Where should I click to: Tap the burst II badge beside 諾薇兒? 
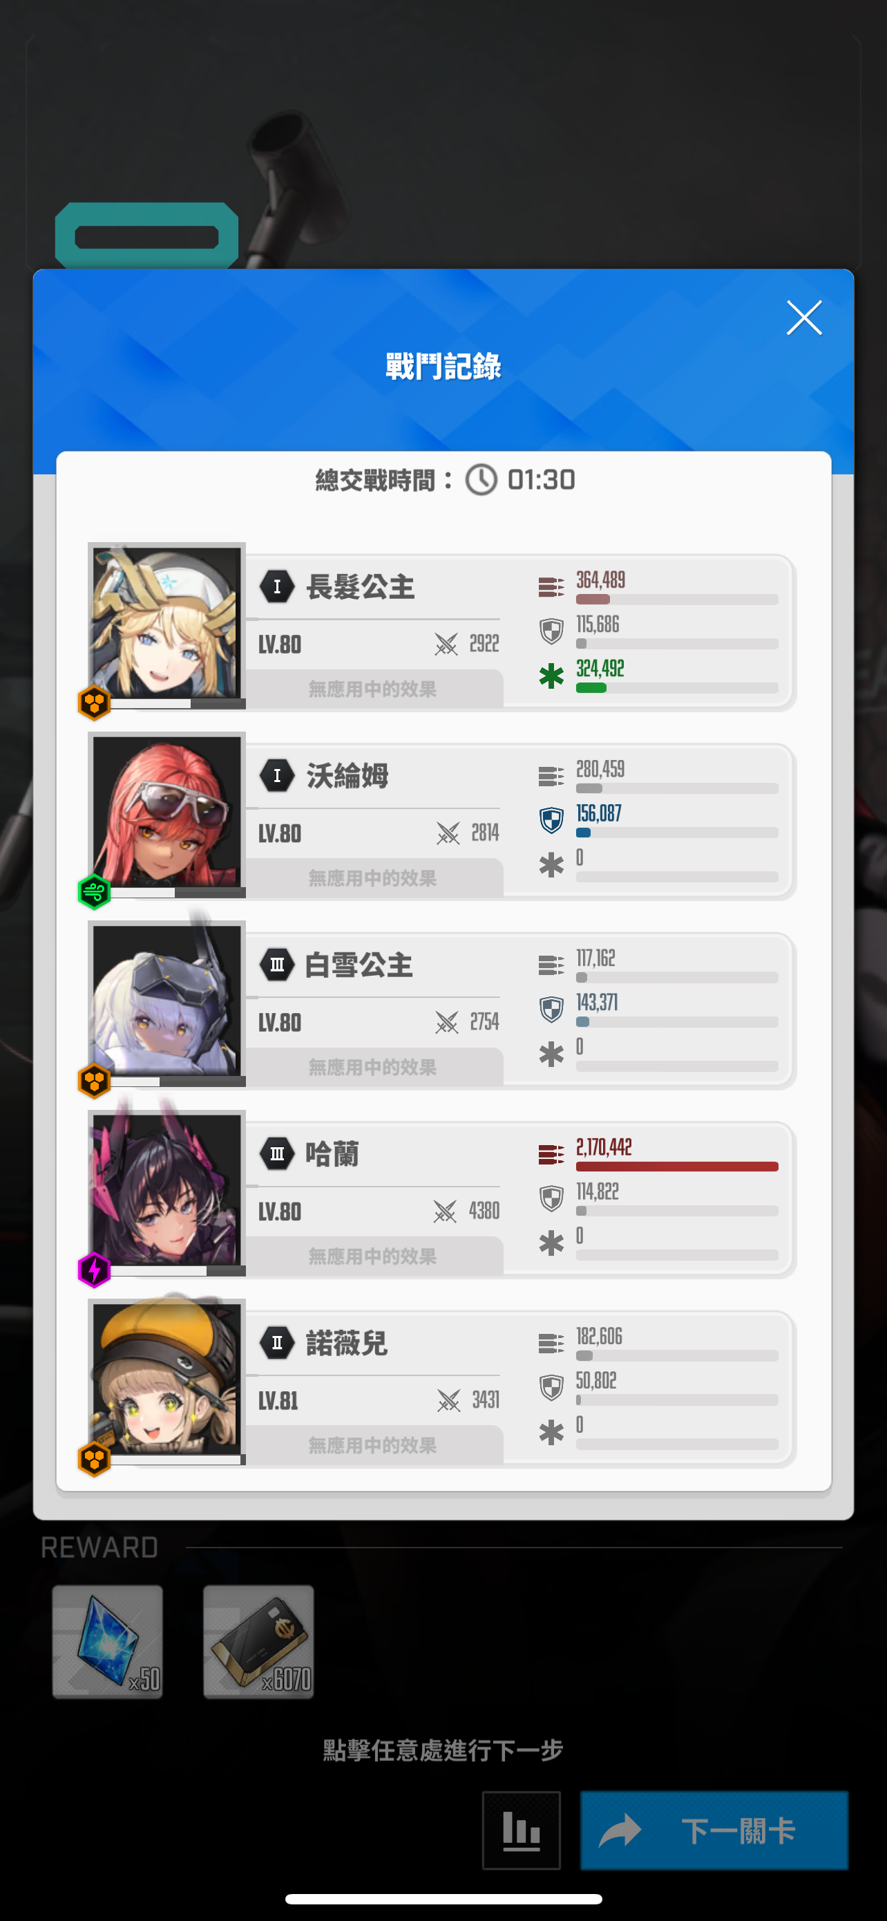coord(277,1343)
